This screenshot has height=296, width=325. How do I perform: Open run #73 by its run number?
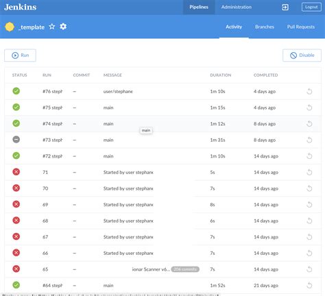[53, 140]
